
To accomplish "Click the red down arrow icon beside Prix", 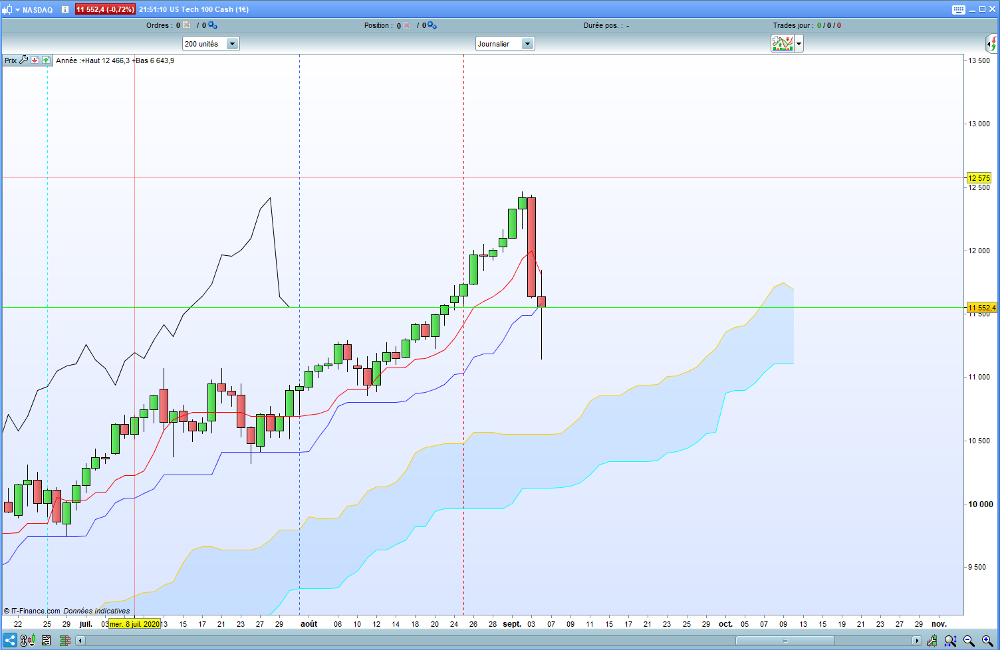I will coord(35,60).
